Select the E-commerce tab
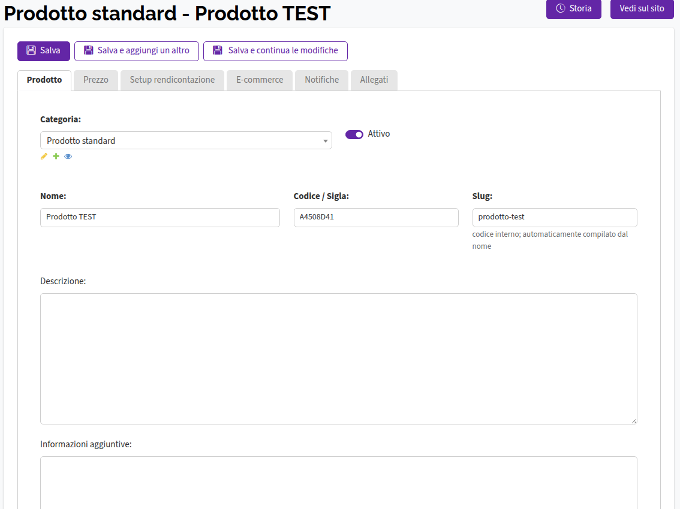 pos(260,80)
